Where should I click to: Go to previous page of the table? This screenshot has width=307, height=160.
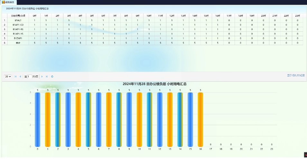tap(20, 76)
